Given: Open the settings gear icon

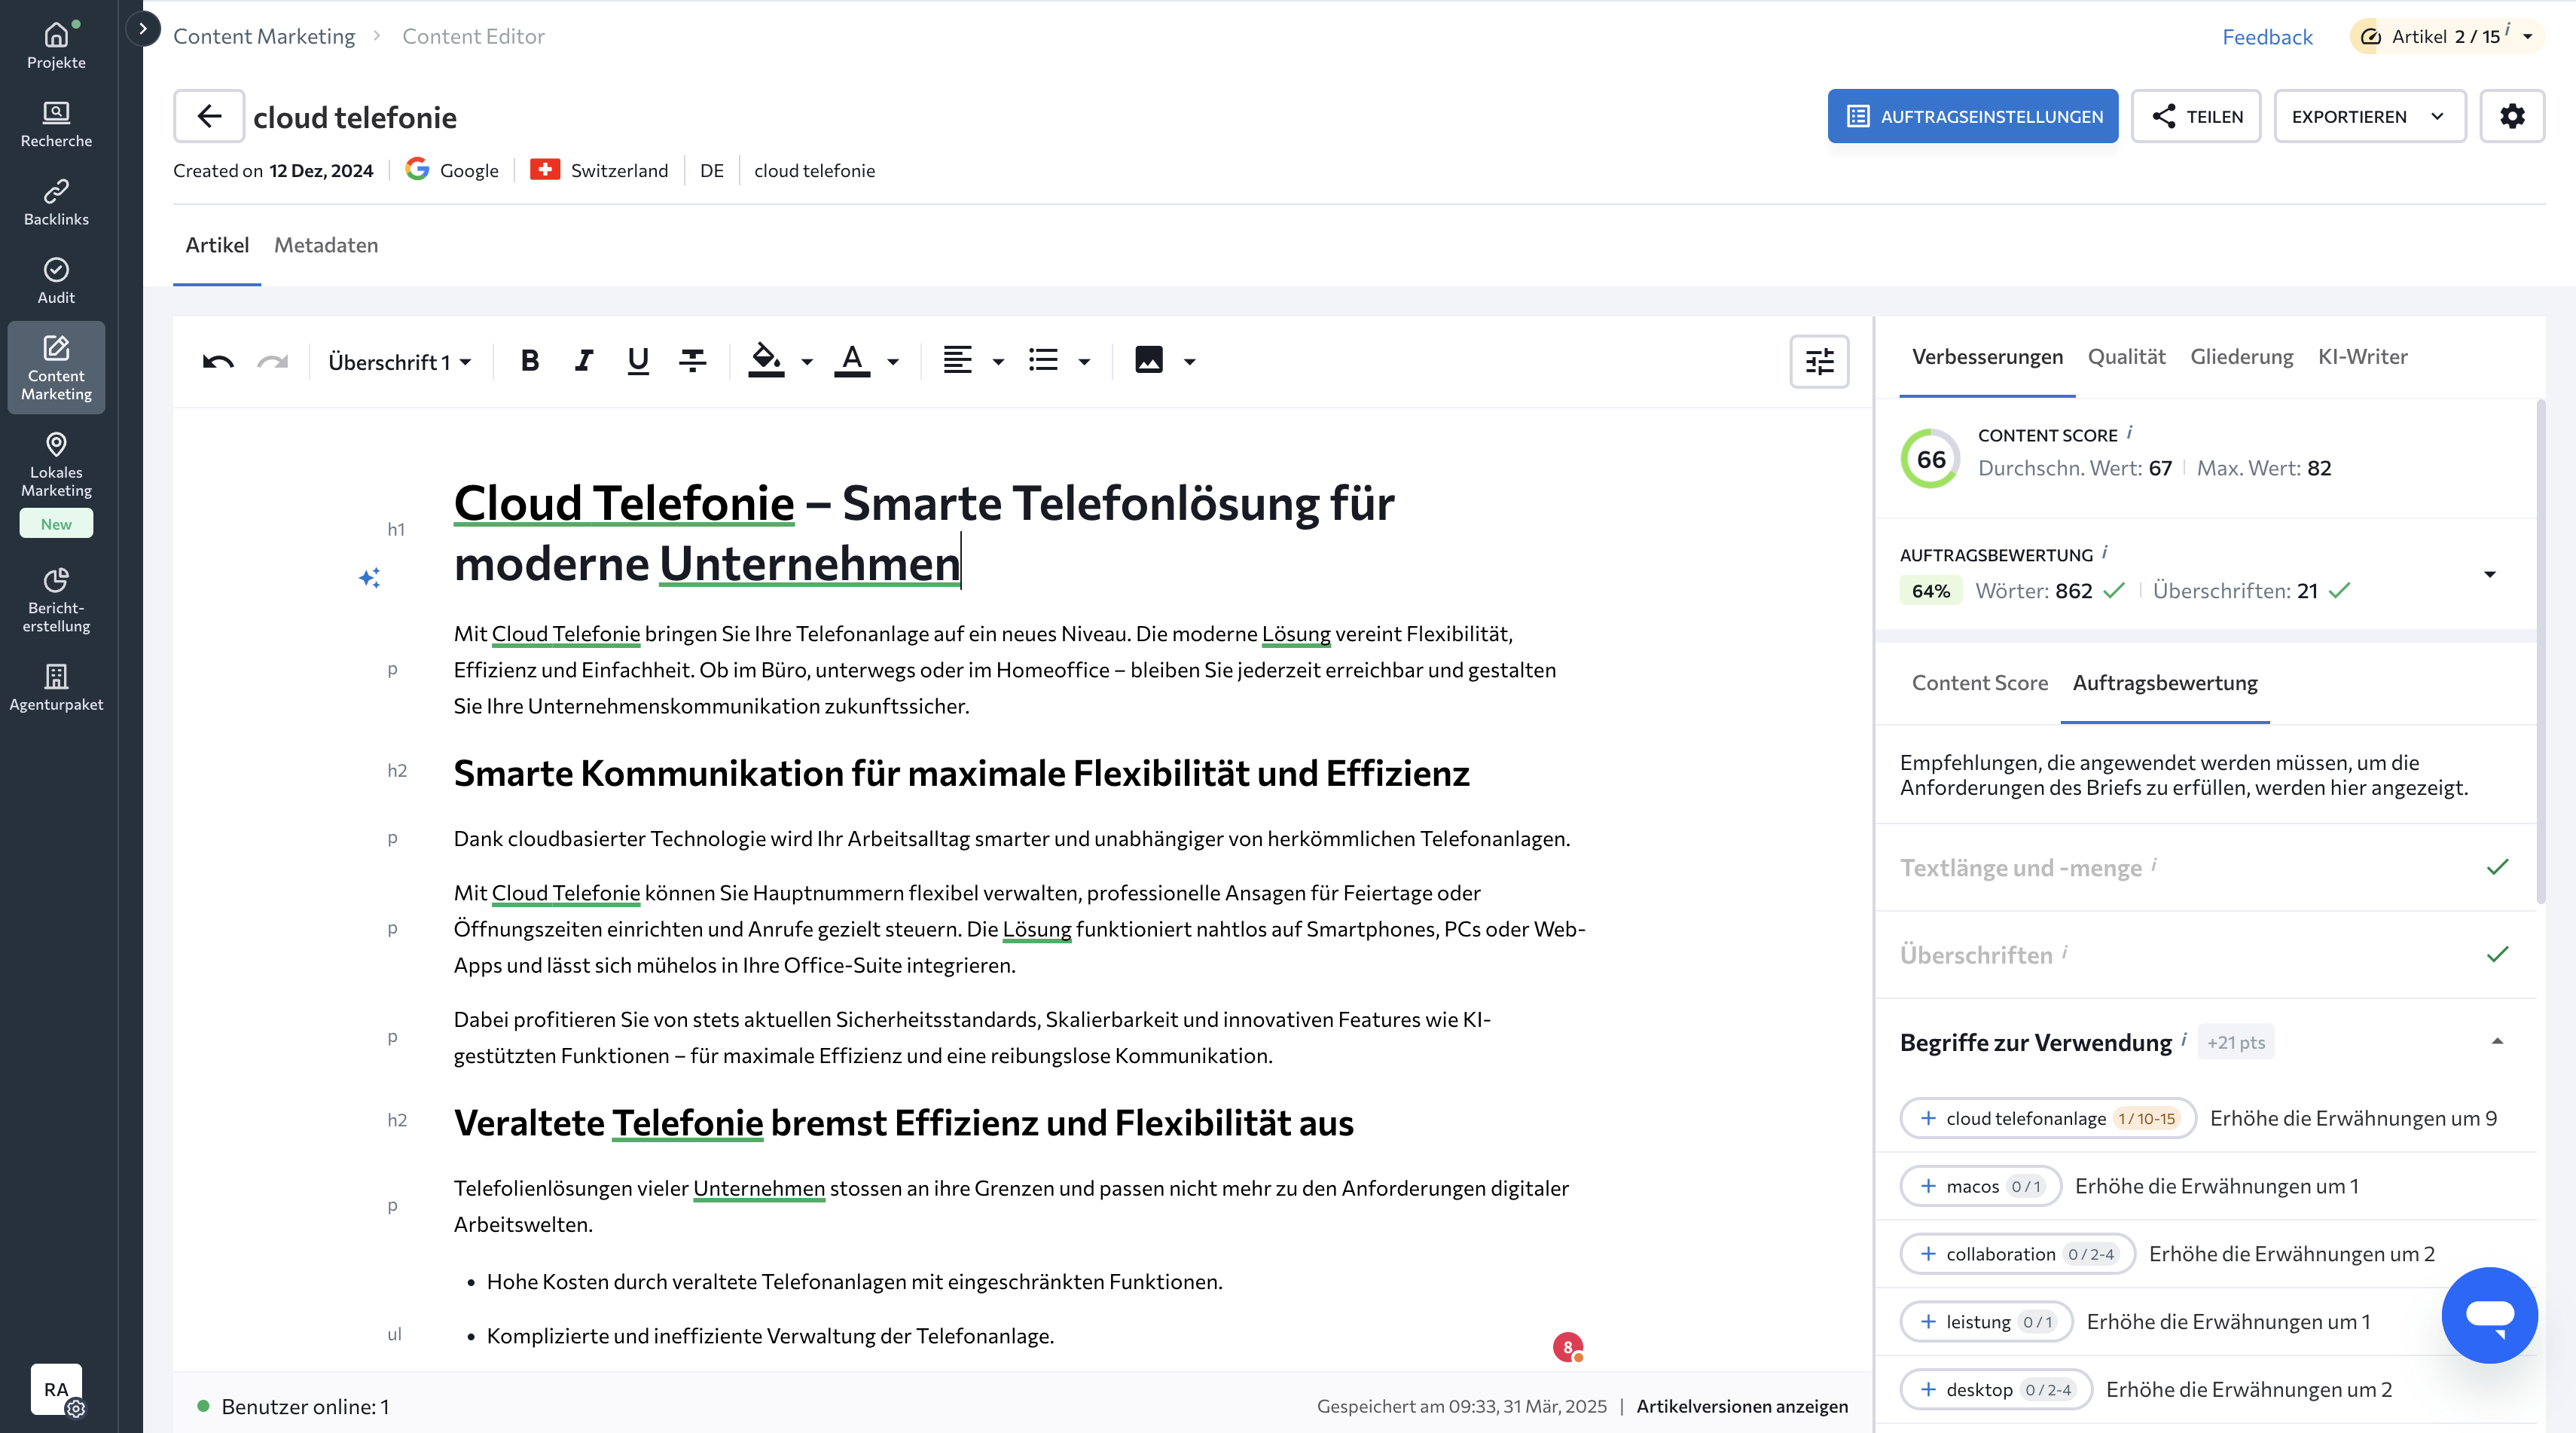Looking at the screenshot, I should [x=2512, y=116].
